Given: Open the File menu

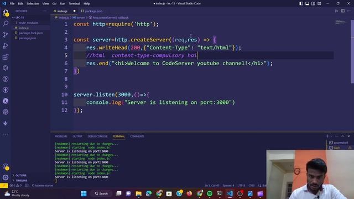Looking at the screenshot, I should pos(12,3).
